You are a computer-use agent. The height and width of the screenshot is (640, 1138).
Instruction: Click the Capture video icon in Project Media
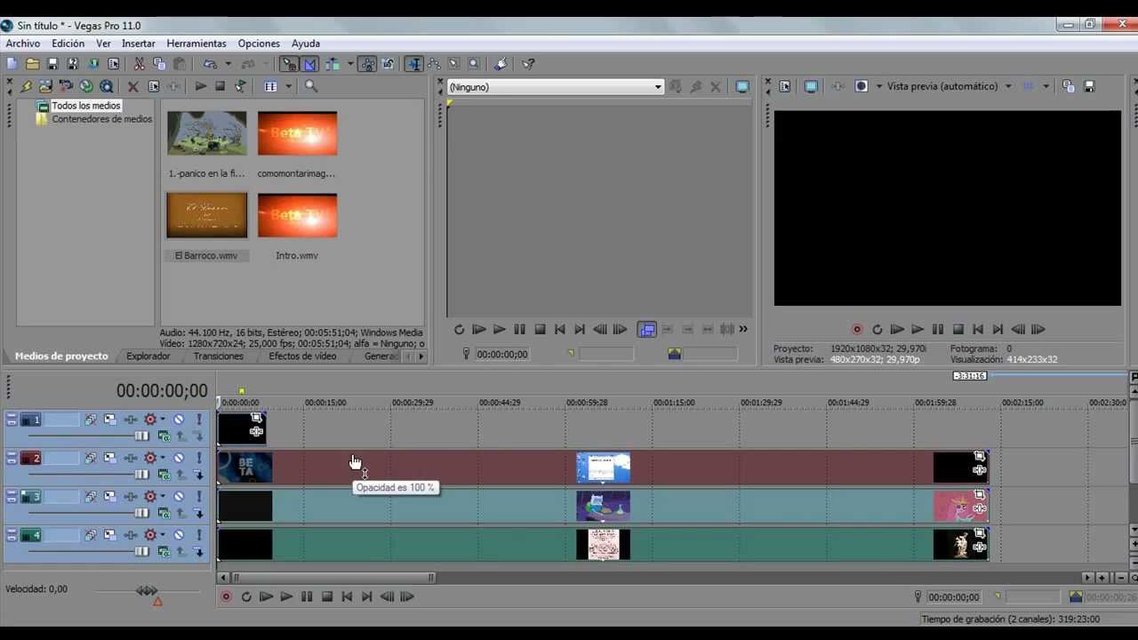pyautogui.click(x=66, y=86)
